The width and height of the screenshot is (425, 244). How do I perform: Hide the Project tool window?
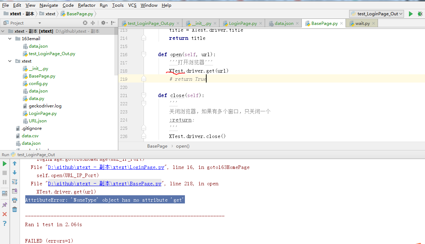(113, 23)
